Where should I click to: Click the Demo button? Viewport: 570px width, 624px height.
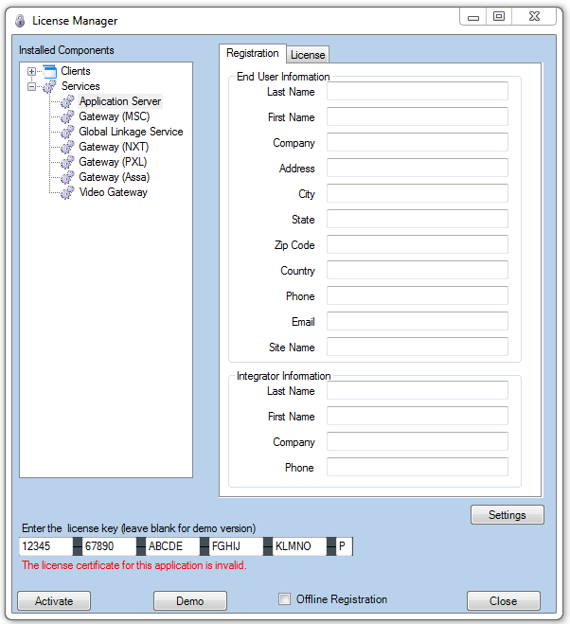(189, 601)
